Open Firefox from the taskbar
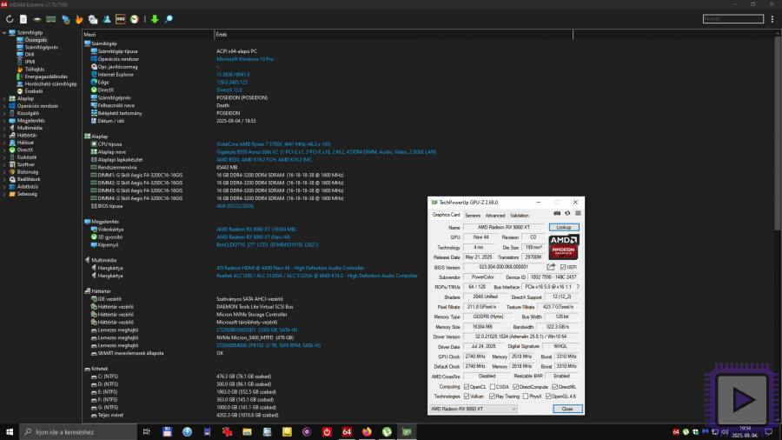Viewport: 782px width, 440px height. [x=367, y=431]
